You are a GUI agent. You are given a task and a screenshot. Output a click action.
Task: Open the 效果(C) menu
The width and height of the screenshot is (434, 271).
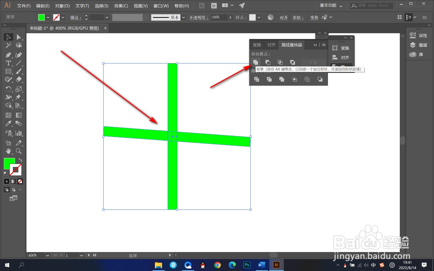(121, 6)
